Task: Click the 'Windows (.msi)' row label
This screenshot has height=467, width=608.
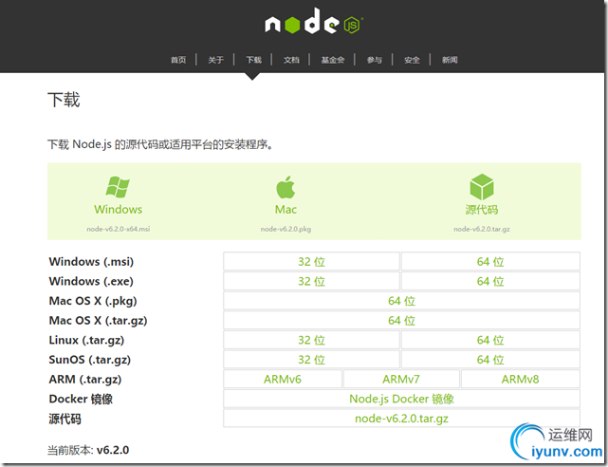Action: [91, 261]
